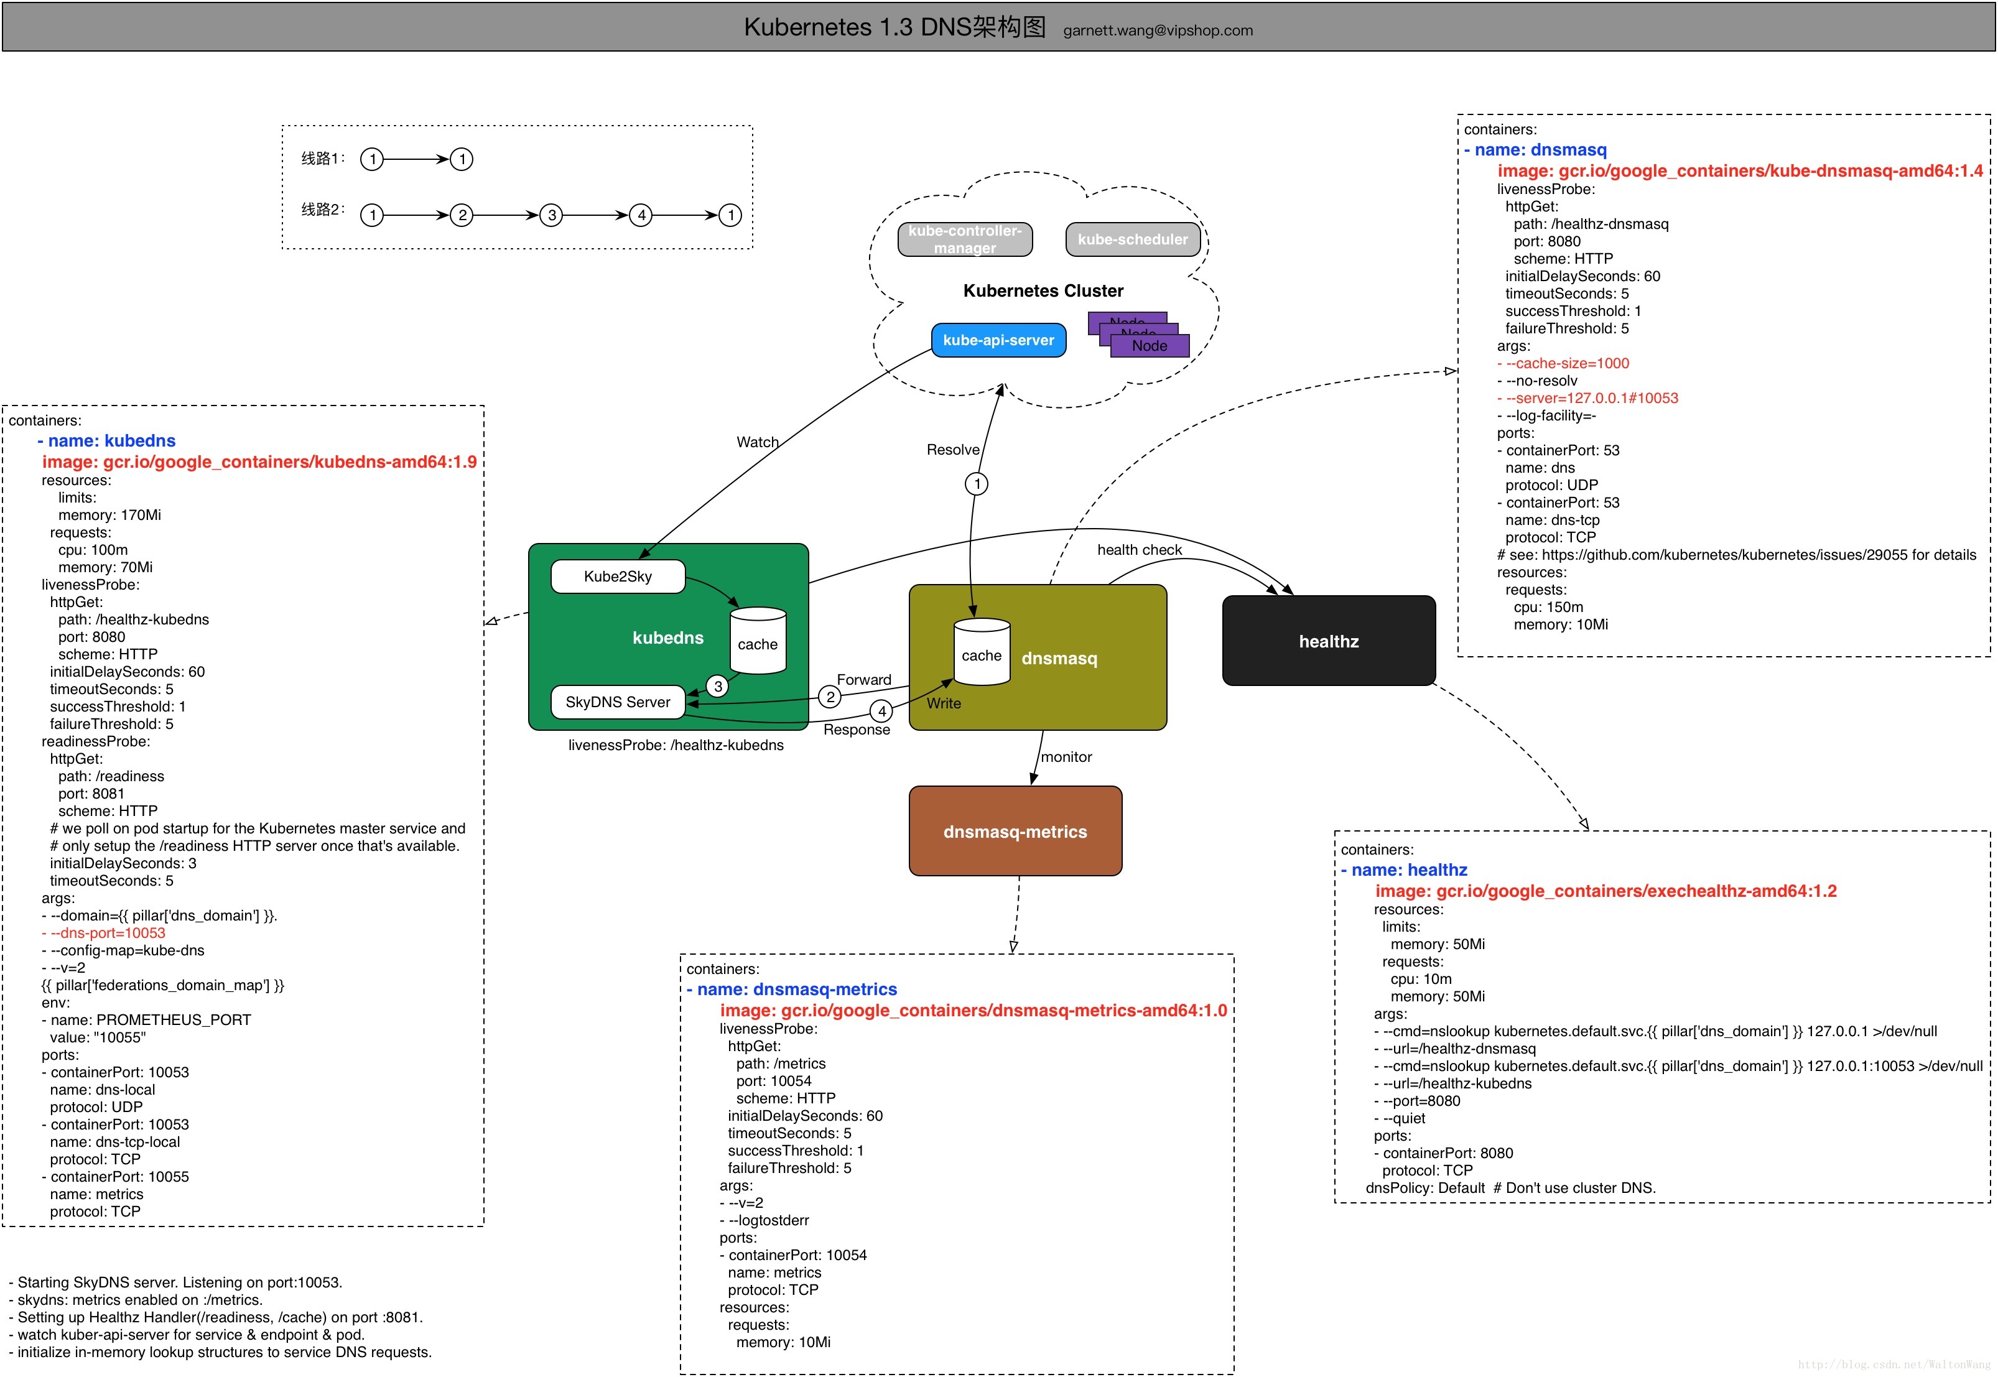Screen dimensions: 1998x1377
Task: Click the Resolve arrow label
Action: pyautogui.click(x=953, y=450)
